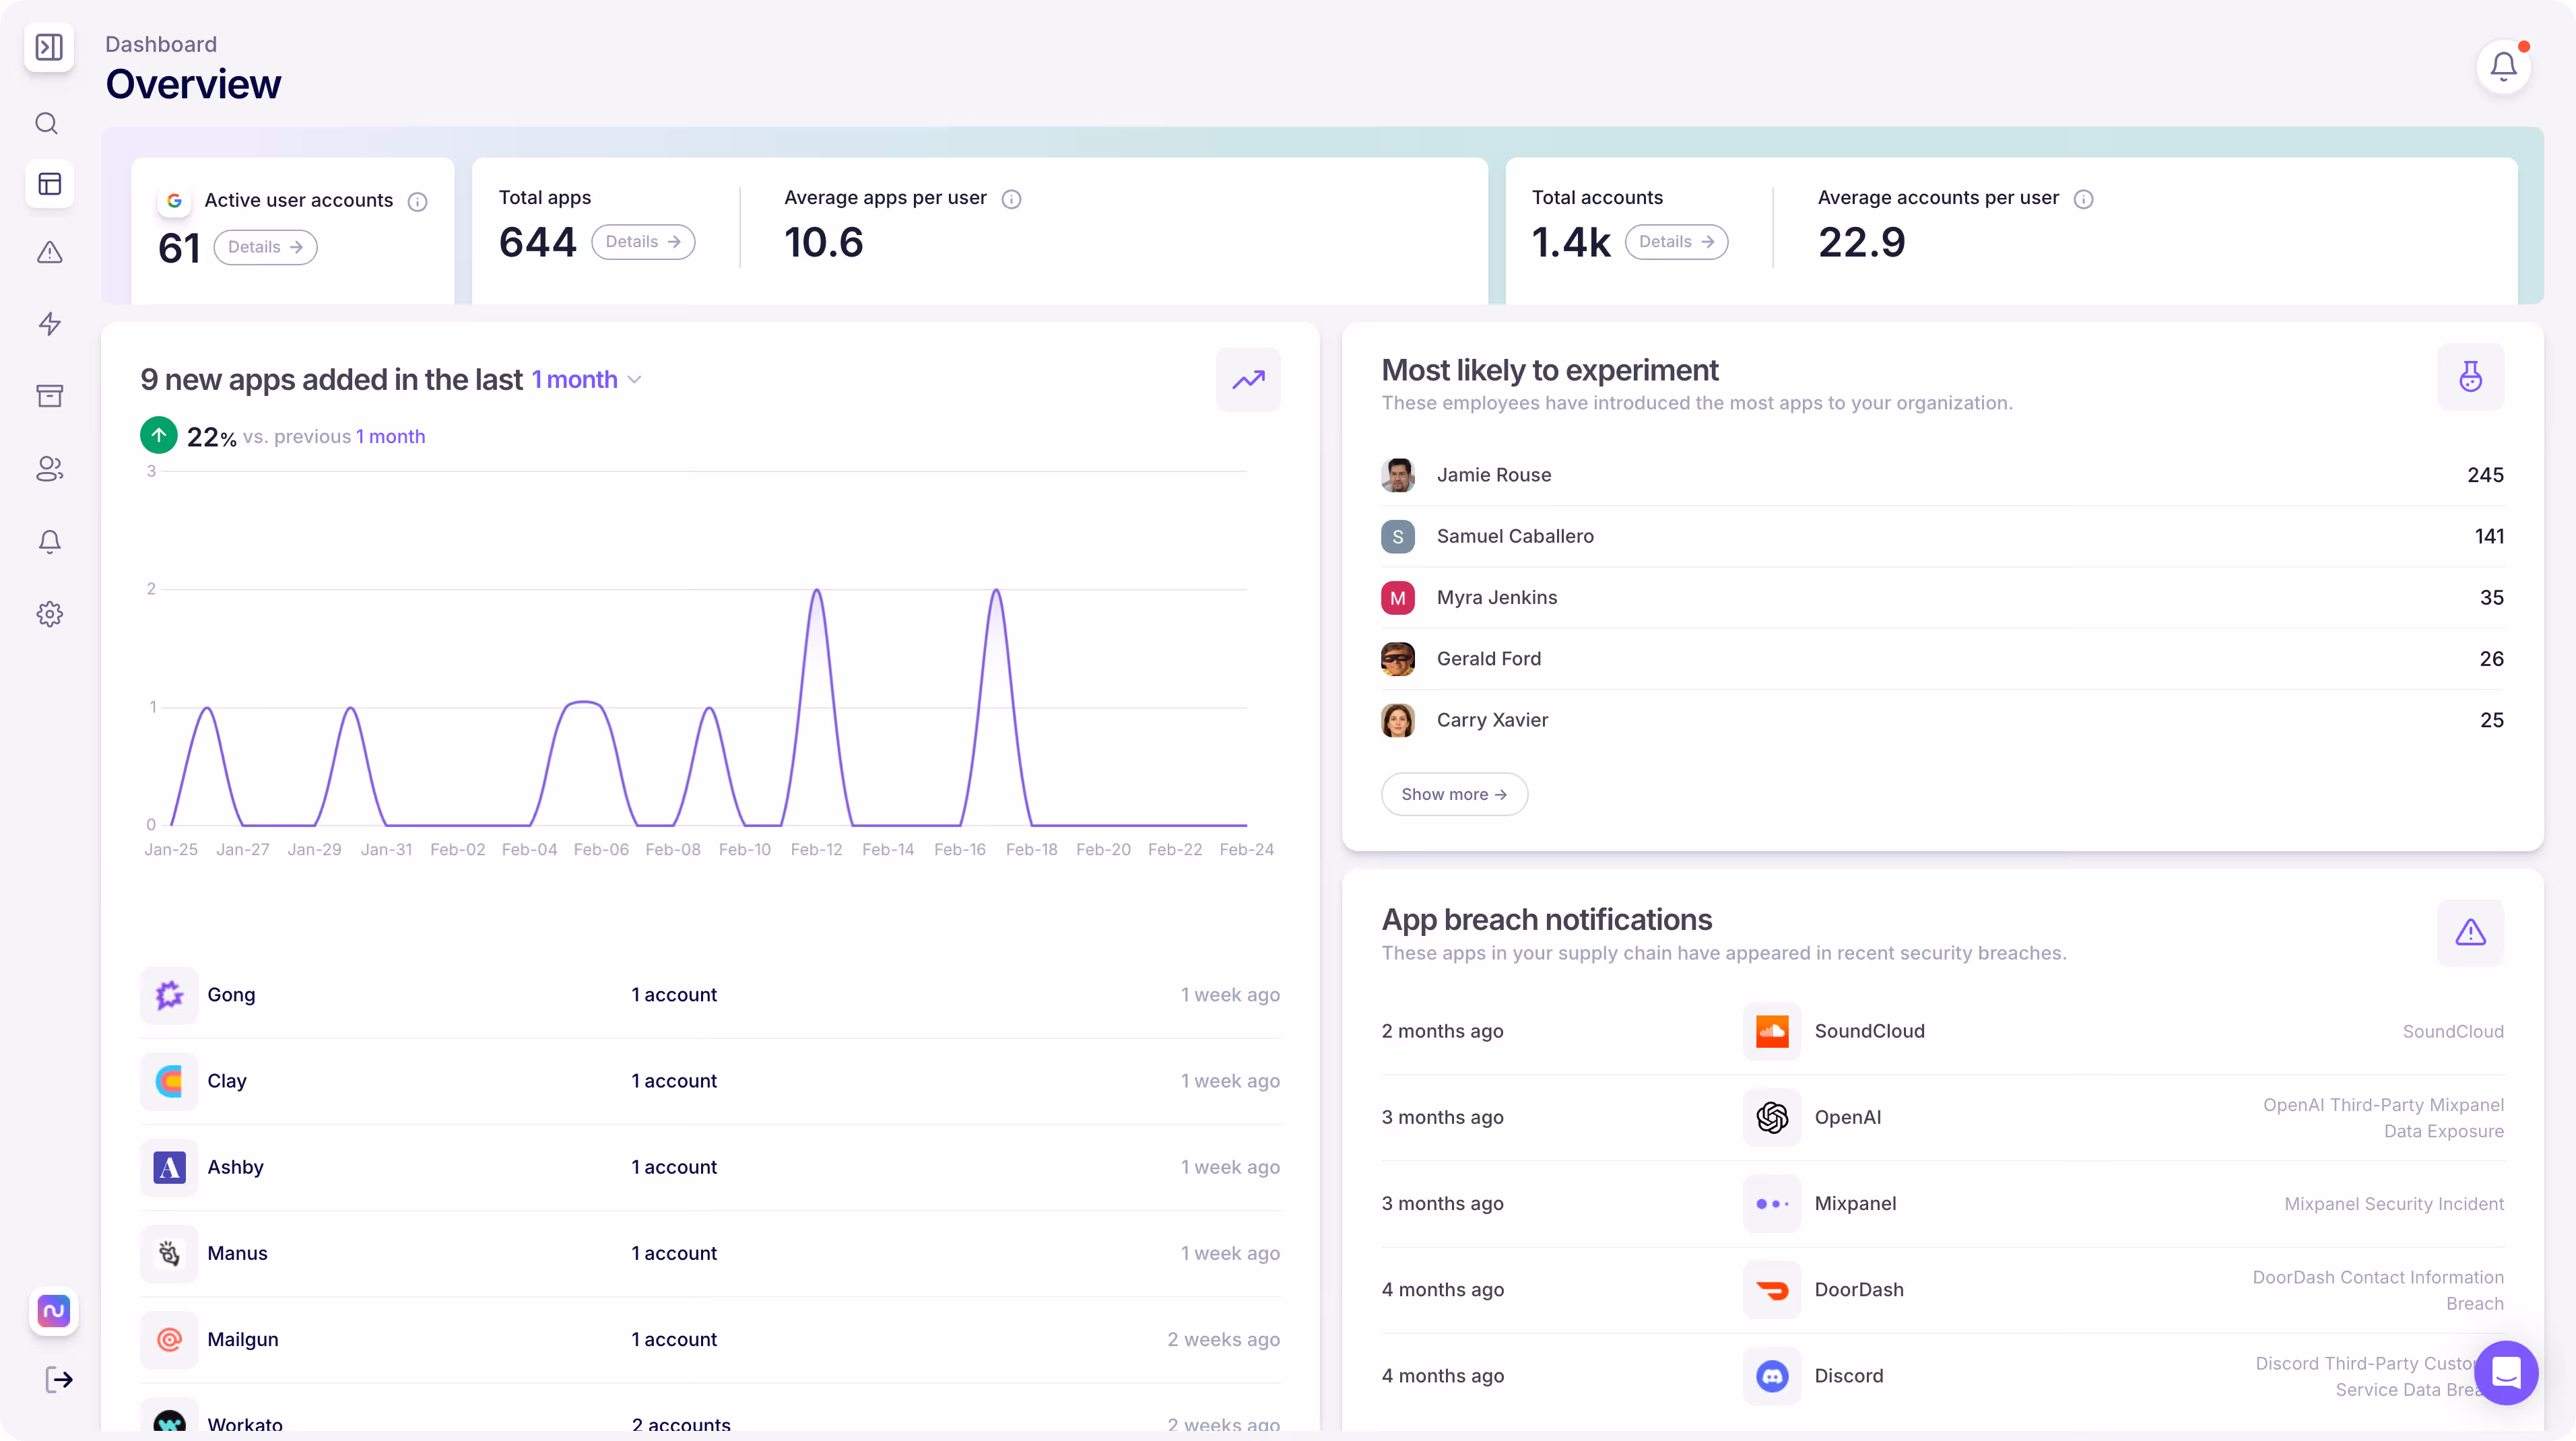Click the trend chart icon above the apps graph
The height and width of the screenshot is (1441, 2576).
(x=1248, y=380)
